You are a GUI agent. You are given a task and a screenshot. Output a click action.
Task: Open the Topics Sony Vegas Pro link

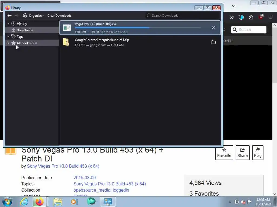click(x=110, y=184)
